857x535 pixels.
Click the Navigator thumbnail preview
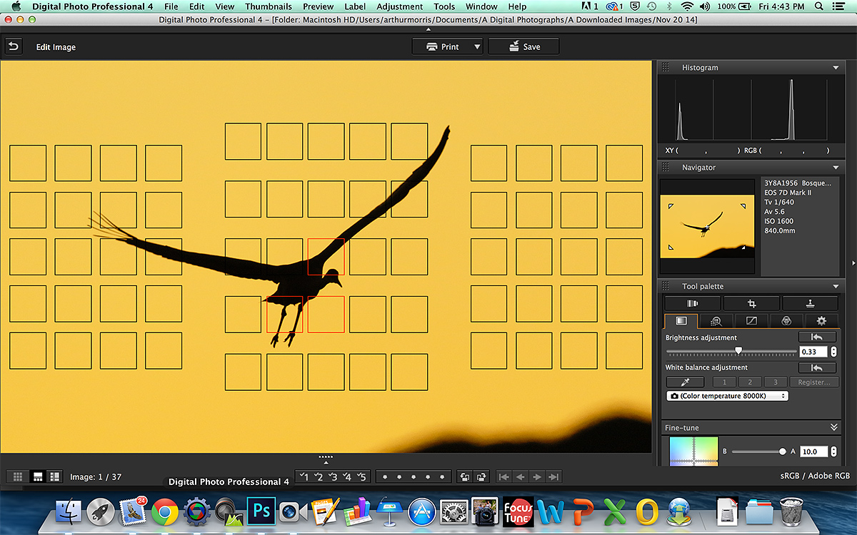click(707, 226)
